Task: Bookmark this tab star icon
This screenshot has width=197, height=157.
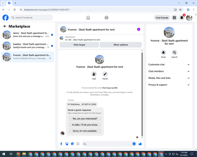Action: pos(180,10)
